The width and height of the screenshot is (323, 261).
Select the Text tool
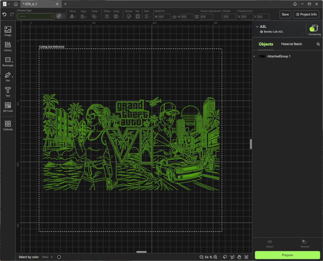tap(8, 92)
